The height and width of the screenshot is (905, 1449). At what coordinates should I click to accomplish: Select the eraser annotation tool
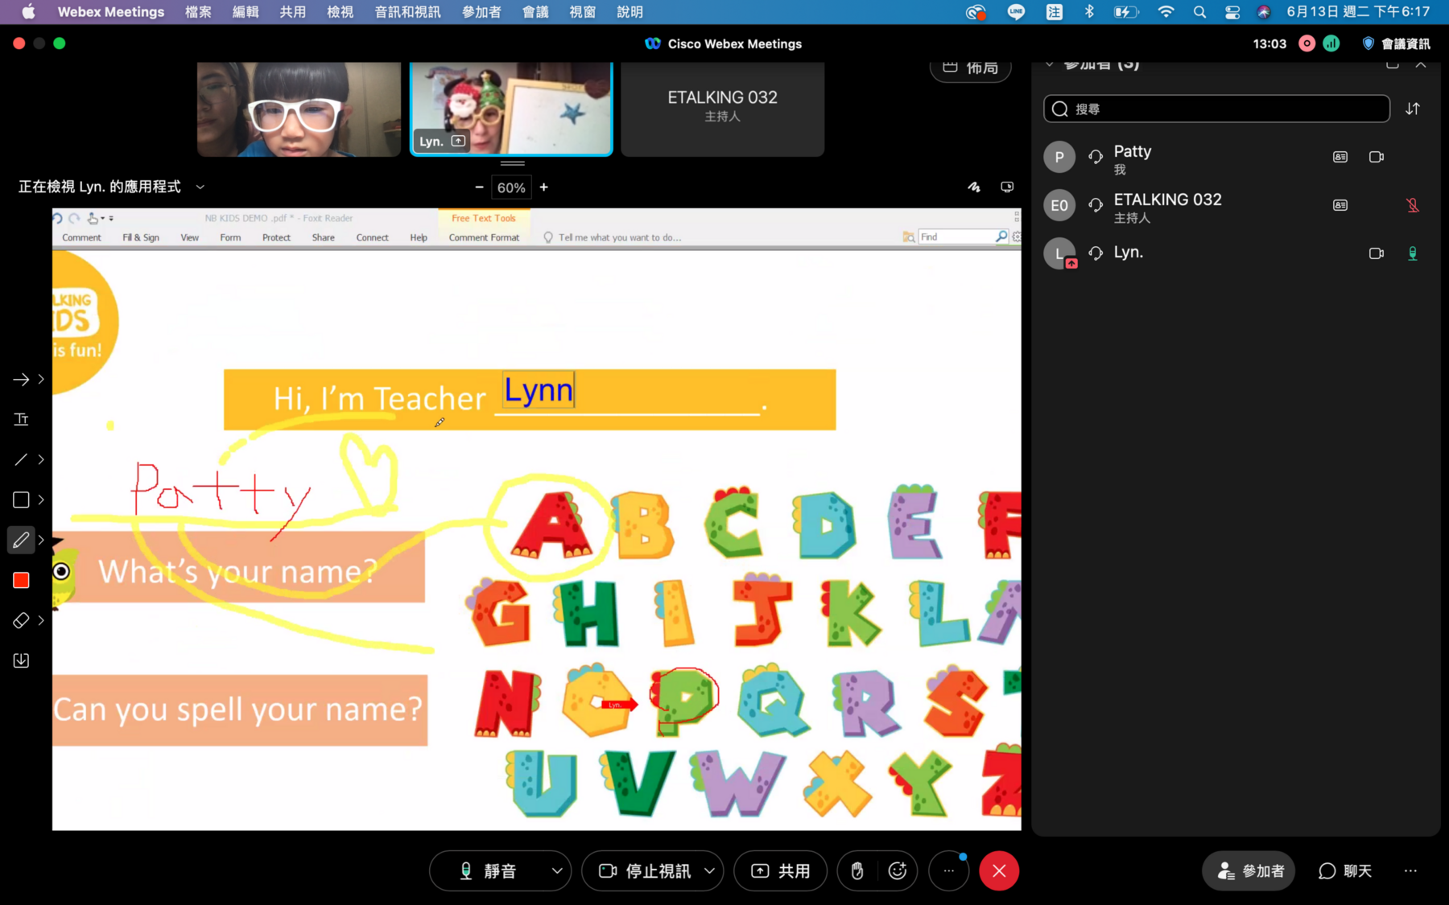point(22,620)
